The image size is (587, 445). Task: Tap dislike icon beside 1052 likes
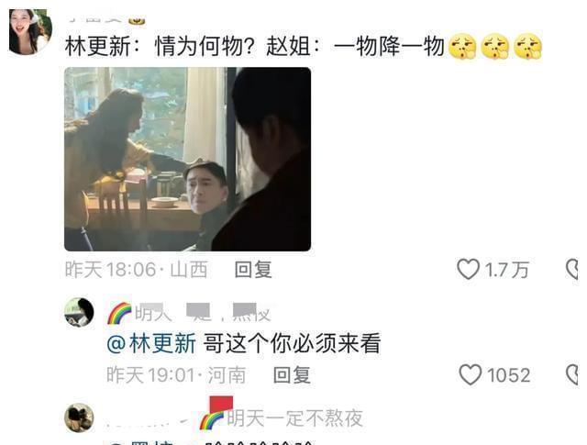click(x=572, y=374)
